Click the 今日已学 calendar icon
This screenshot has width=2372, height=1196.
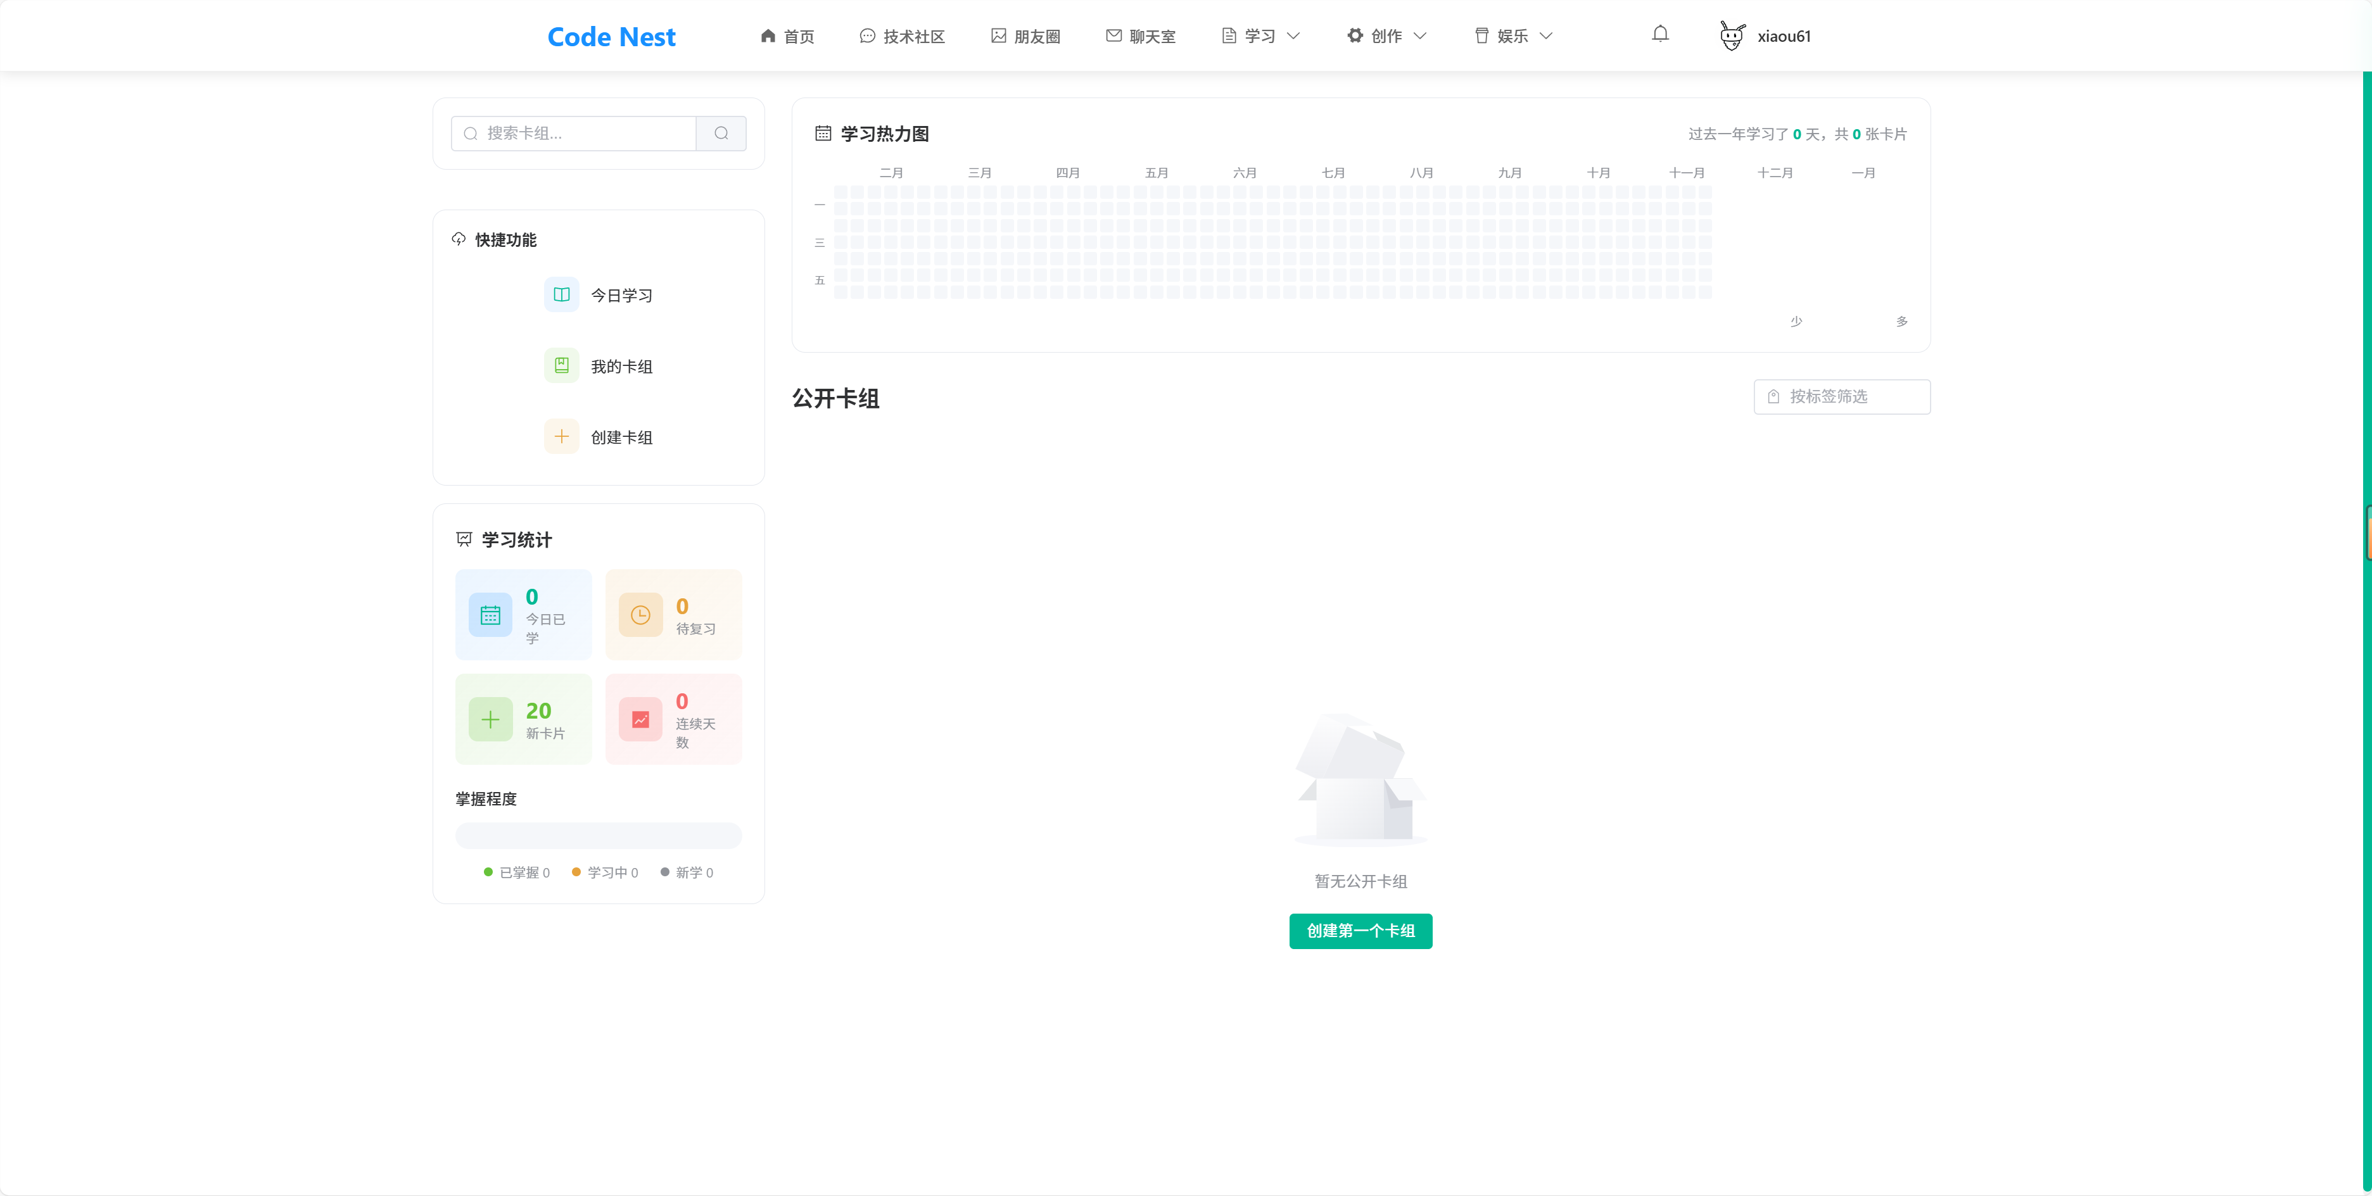490,615
